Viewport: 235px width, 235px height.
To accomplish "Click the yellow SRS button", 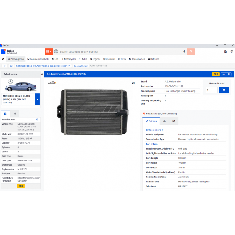I will pyautogui.click(x=216, y=74).
